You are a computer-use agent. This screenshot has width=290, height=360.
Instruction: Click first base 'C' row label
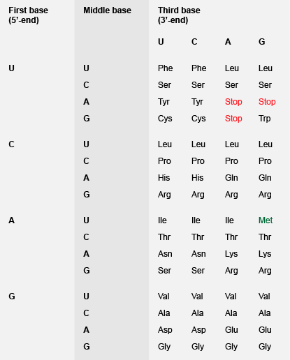(x=11, y=144)
